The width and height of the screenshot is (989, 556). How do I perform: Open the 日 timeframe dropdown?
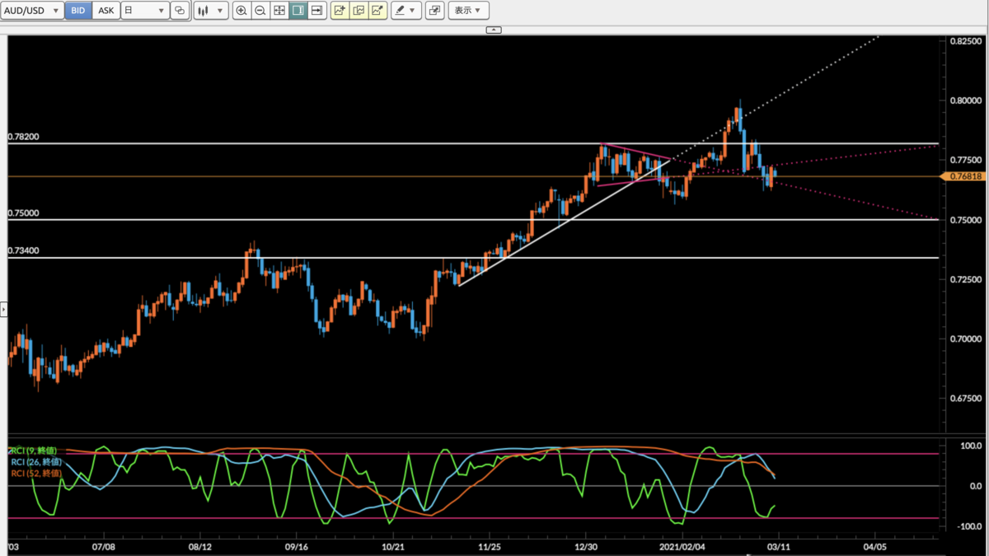tap(144, 11)
